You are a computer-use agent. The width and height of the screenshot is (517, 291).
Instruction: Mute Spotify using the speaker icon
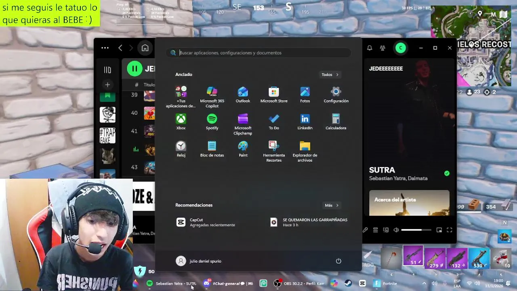pyautogui.click(x=396, y=230)
